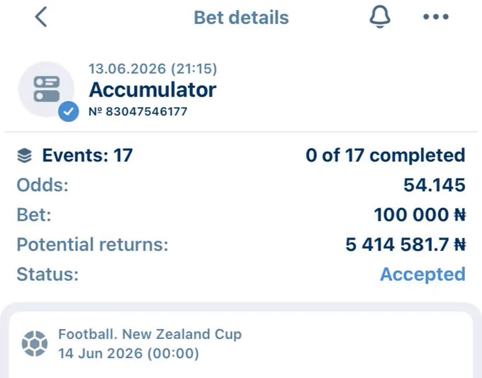Tap the notification bell icon
Viewport: 482px width, 378px height.
click(x=380, y=16)
